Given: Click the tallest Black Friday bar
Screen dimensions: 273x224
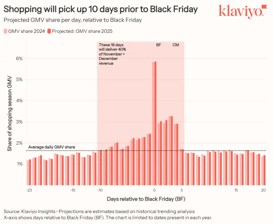Looking at the screenshot, I should pos(155,123).
